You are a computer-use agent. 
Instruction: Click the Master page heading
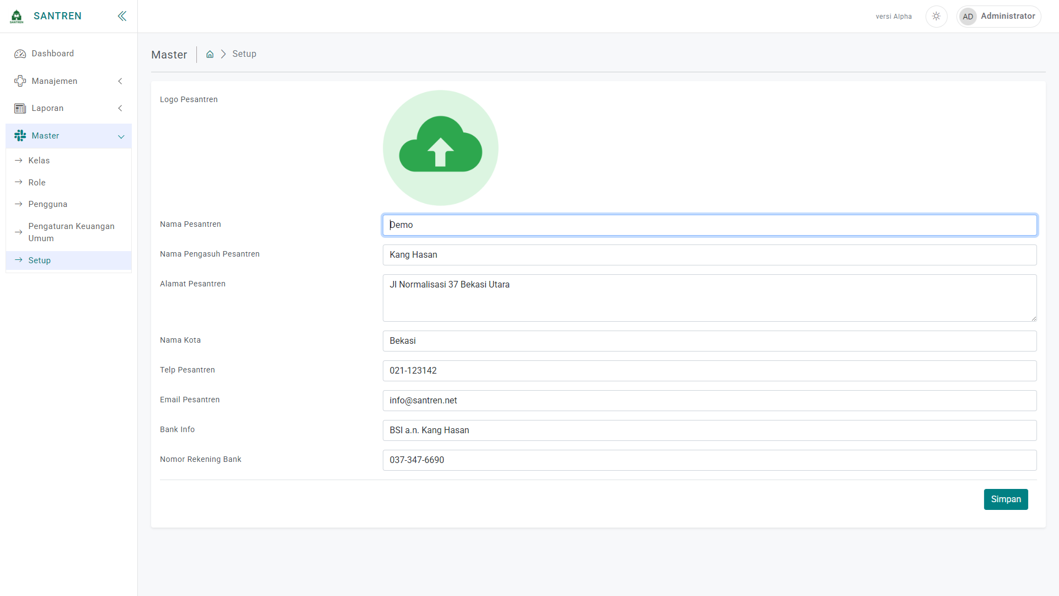click(169, 55)
